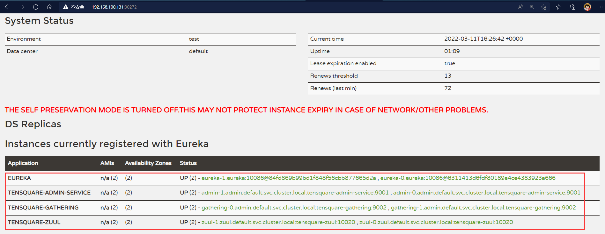Click the Current time label
This screenshot has width=605, height=234.
coord(327,39)
